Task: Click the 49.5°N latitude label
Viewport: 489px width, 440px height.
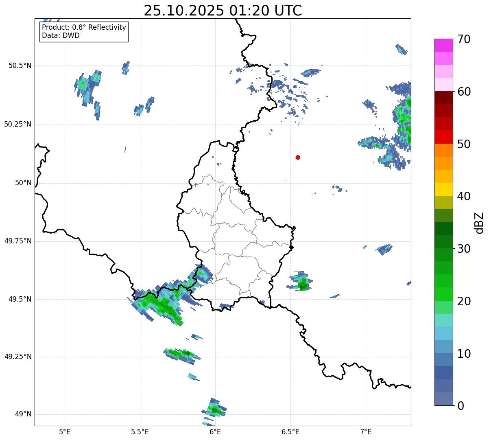Action: coord(20,299)
